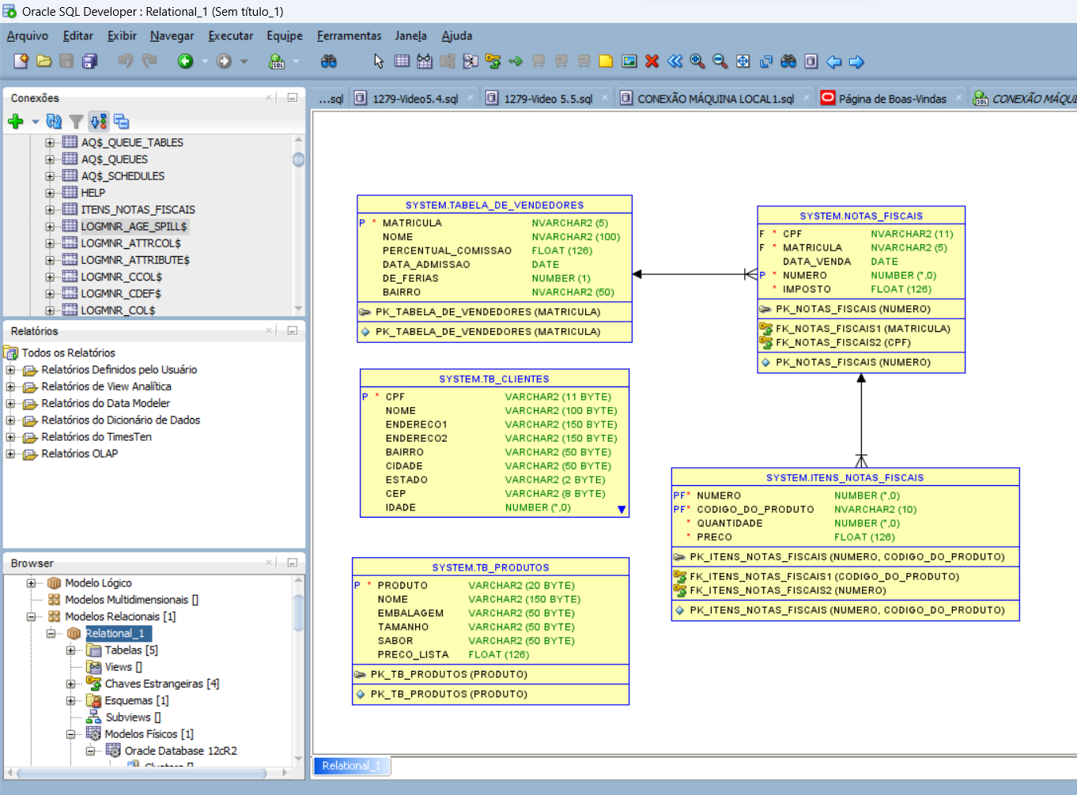1077x795 pixels.
Task: Click the Browser panel horizontal scrollbar
Action: coord(146,773)
